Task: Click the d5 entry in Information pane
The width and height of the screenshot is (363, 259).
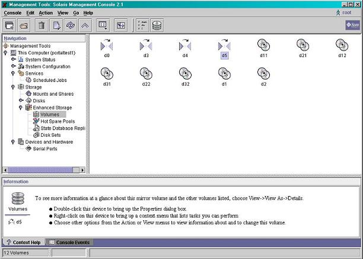Action: 15,222
